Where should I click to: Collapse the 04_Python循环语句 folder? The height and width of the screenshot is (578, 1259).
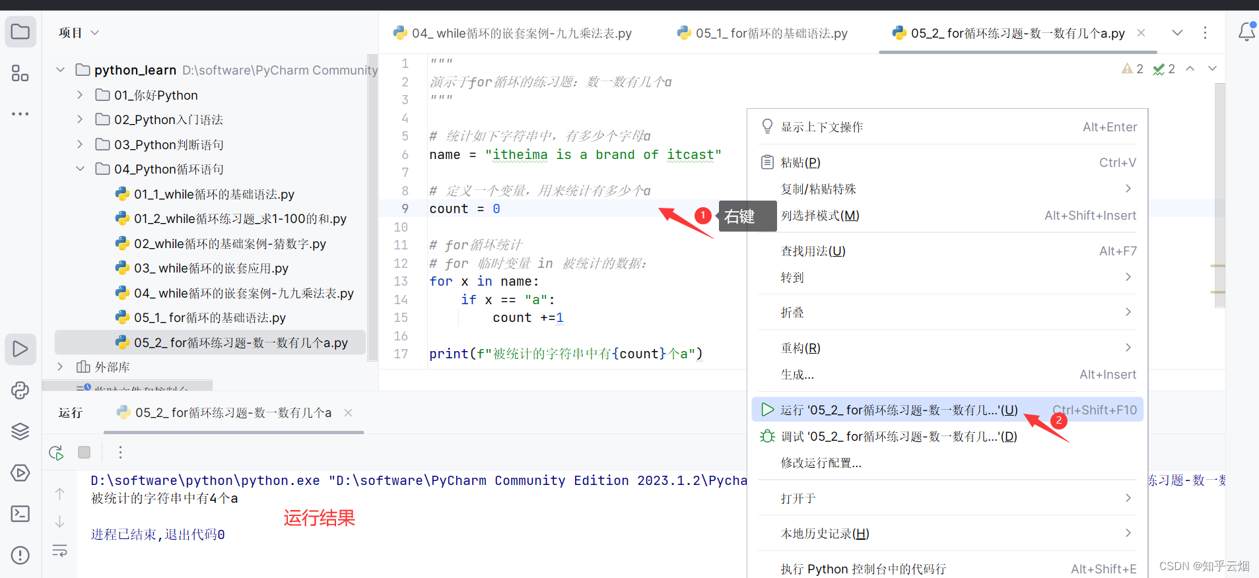coord(80,169)
